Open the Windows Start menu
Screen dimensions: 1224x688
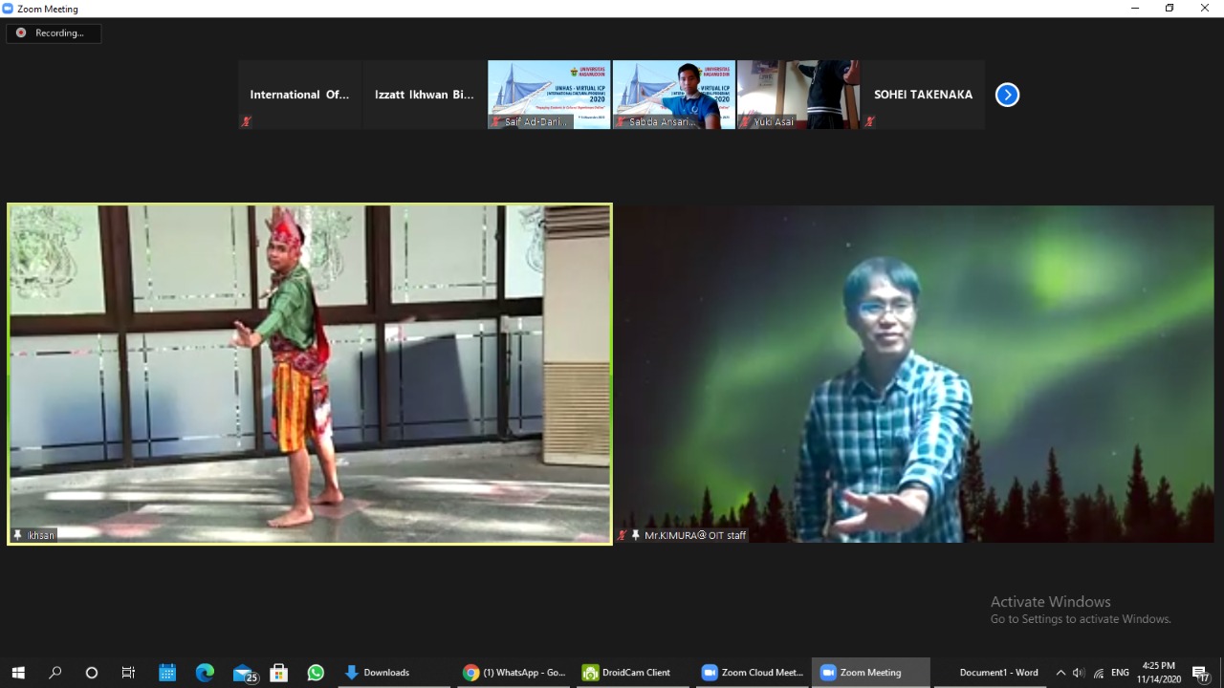[x=17, y=673]
